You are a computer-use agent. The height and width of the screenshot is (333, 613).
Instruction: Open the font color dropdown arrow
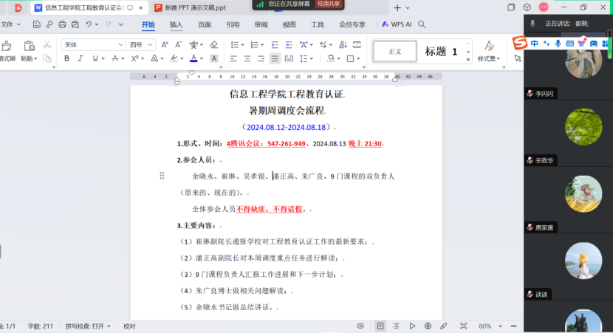[202, 58]
